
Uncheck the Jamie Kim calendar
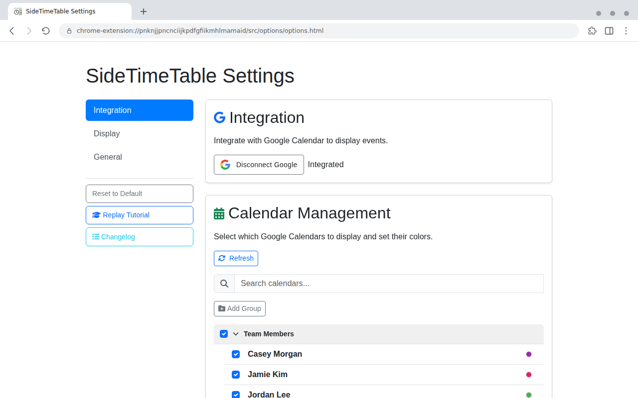(x=236, y=375)
